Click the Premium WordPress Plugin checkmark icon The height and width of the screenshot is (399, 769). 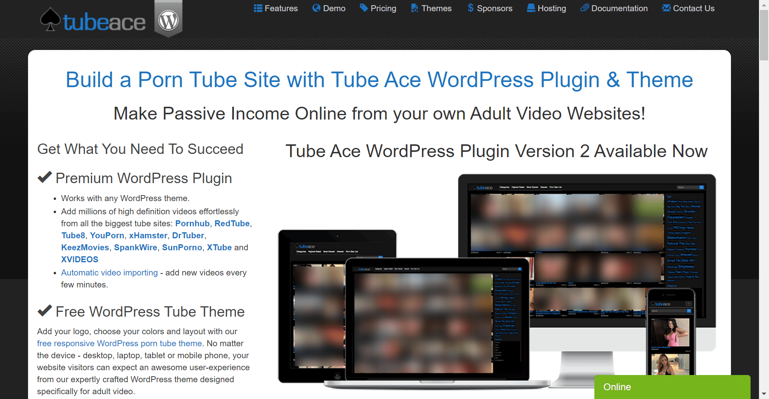(44, 177)
